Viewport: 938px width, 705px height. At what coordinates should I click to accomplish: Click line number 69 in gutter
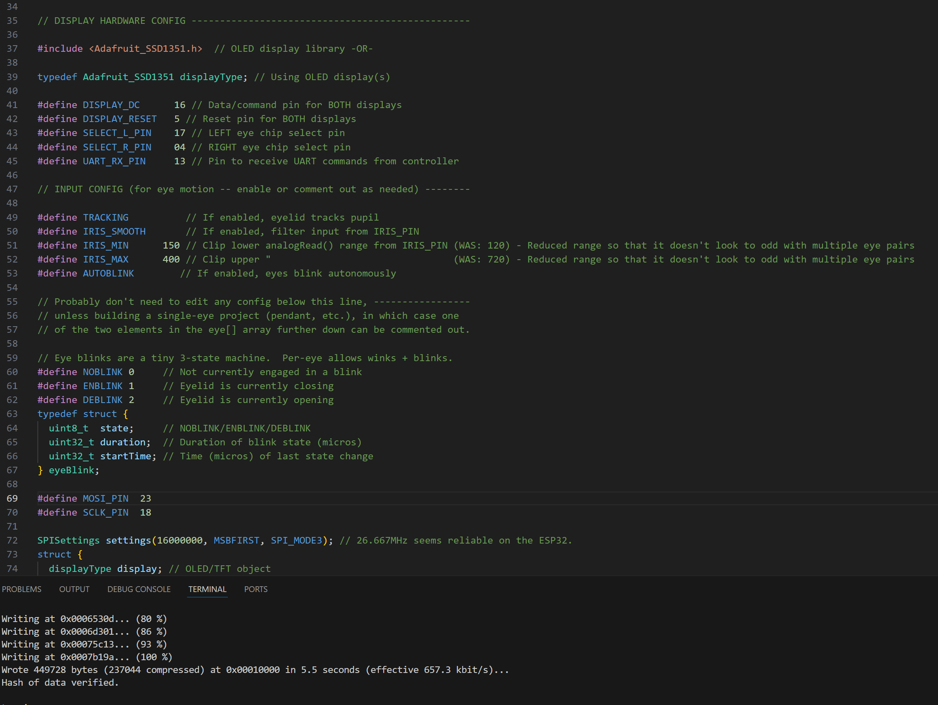(x=12, y=498)
